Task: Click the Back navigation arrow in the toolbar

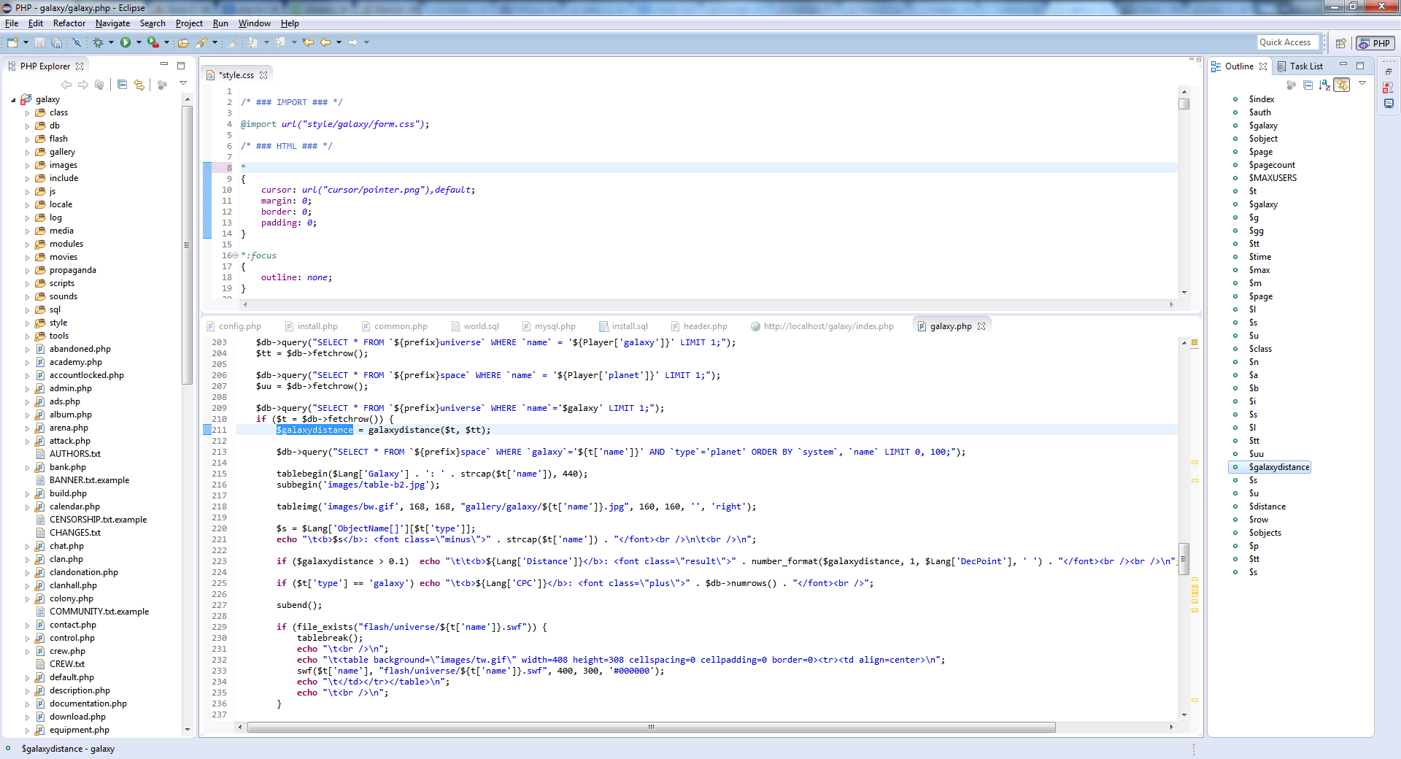Action: pos(324,42)
